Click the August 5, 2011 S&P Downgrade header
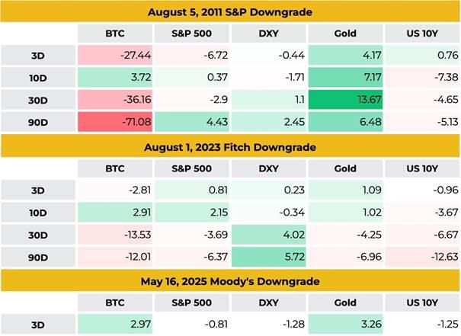 coord(229,12)
